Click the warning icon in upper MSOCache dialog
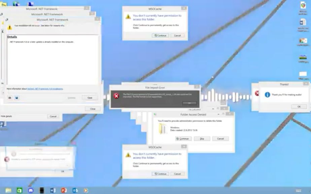 (x=128, y=17)
